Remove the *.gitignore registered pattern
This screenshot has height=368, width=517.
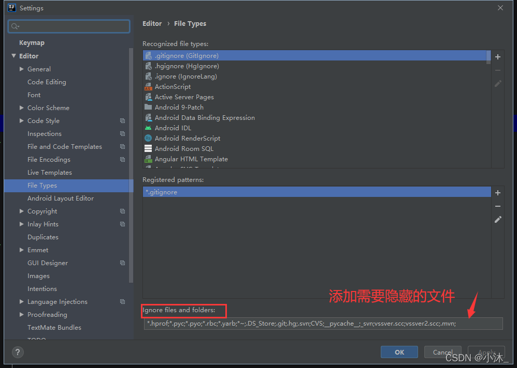click(497, 206)
